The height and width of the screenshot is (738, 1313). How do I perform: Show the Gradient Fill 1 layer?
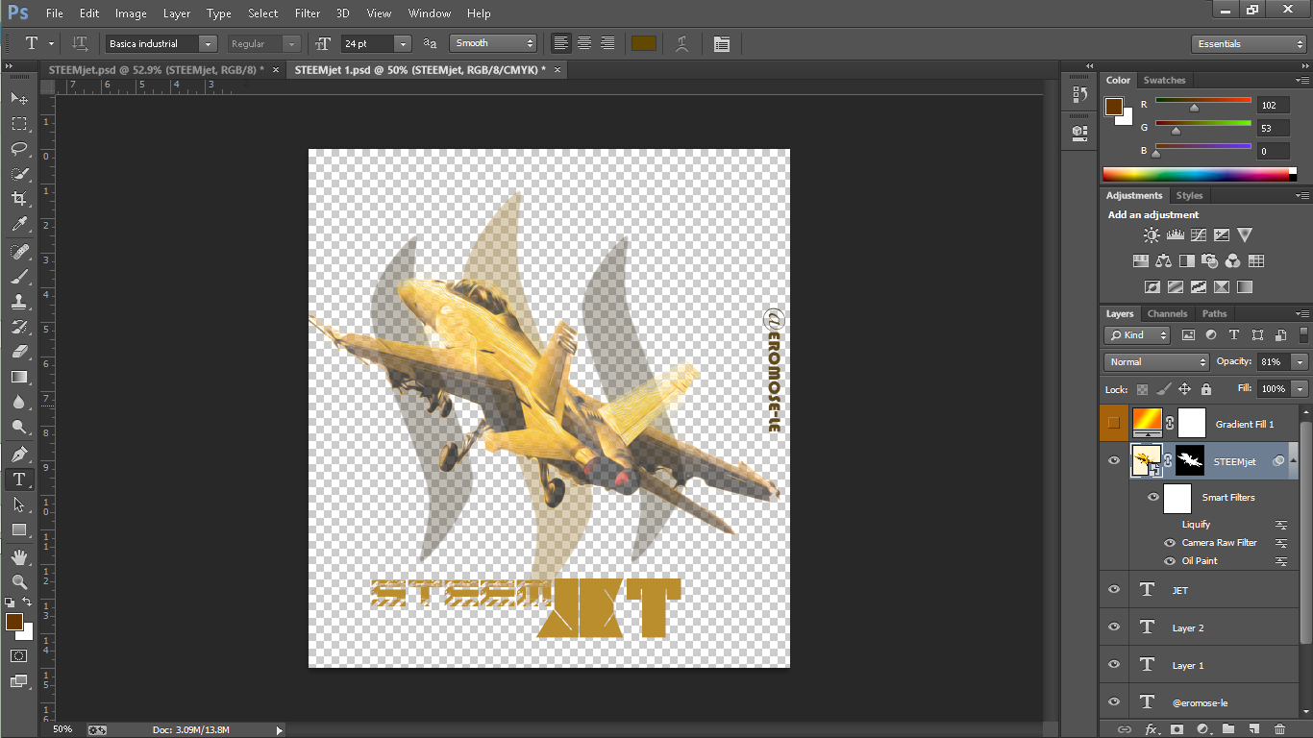coord(1114,423)
